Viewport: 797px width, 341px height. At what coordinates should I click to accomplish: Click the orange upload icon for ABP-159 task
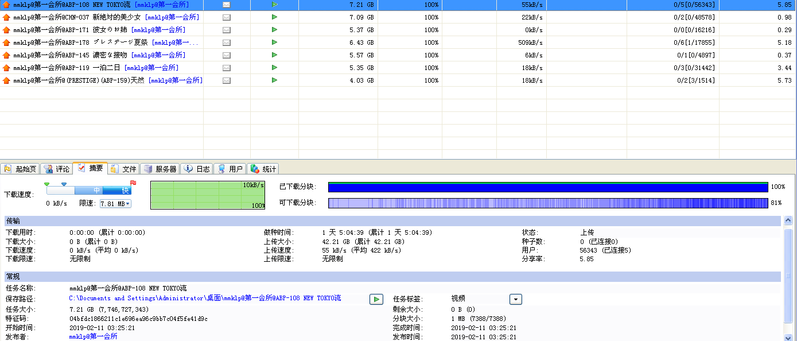(x=6, y=80)
